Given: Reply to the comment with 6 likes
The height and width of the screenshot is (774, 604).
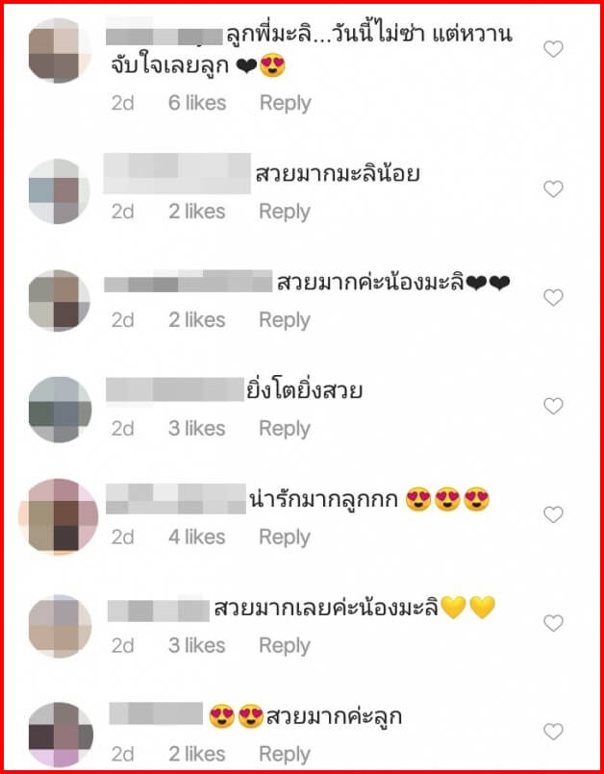Looking at the screenshot, I should coord(286,103).
